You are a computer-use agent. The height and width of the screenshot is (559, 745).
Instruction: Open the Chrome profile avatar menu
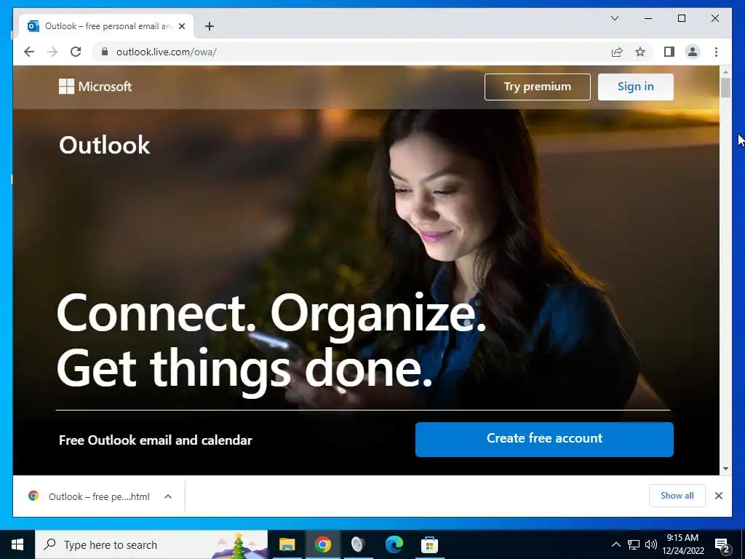pyautogui.click(x=693, y=52)
